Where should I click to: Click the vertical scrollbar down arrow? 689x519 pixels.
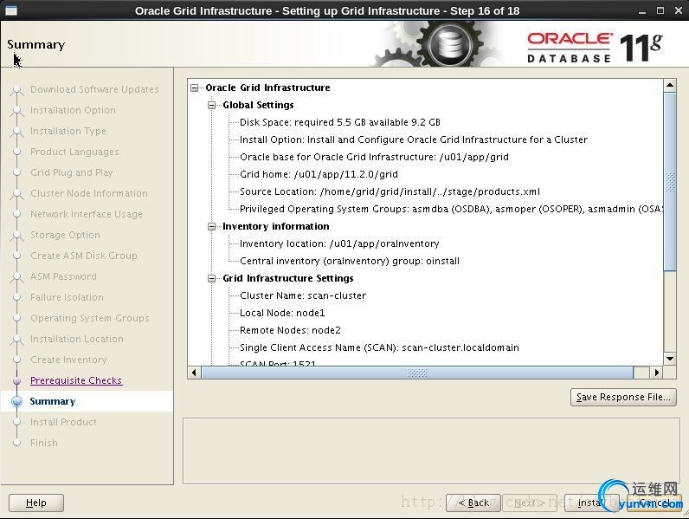coord(670,359)
